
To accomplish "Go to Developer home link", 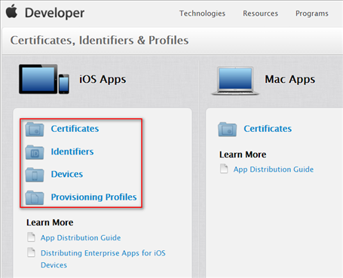I will tap(54, 13).
